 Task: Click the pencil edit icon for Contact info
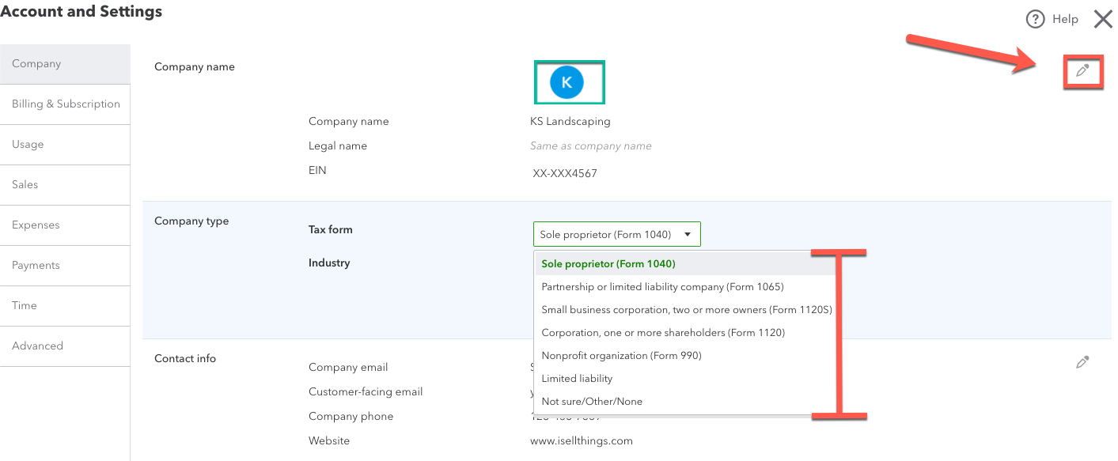1082,362
